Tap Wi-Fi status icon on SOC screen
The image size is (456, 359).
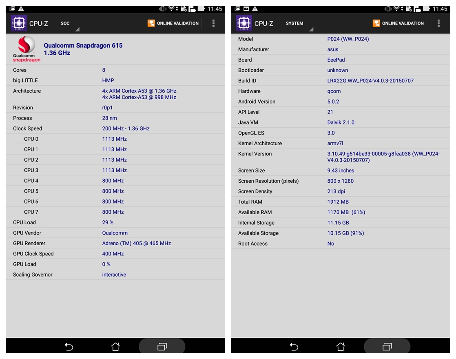[172, 9]
